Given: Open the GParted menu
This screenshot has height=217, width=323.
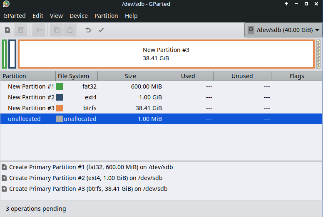Looking at the screenshot, I should pyautogui.click(x=15, y=16).
